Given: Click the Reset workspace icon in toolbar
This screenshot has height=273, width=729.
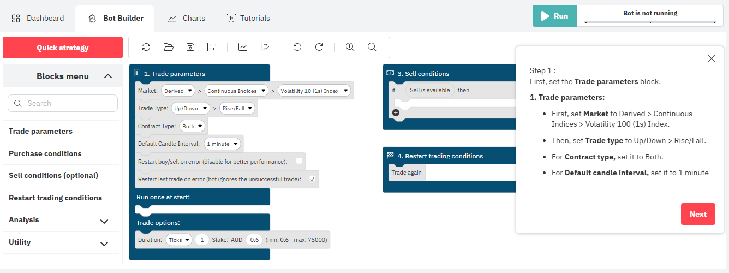Looking at the screenshot, I should [x=146, y=47].
